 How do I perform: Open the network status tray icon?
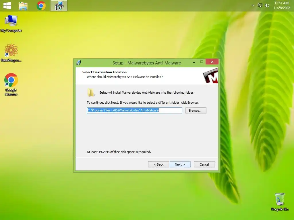tap(260, 5)
